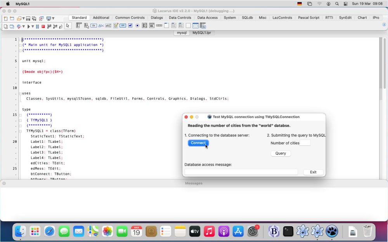Open Spotlight search in menu bar
This screenshot has height=242, width=388.
click(x=337, y=4)
